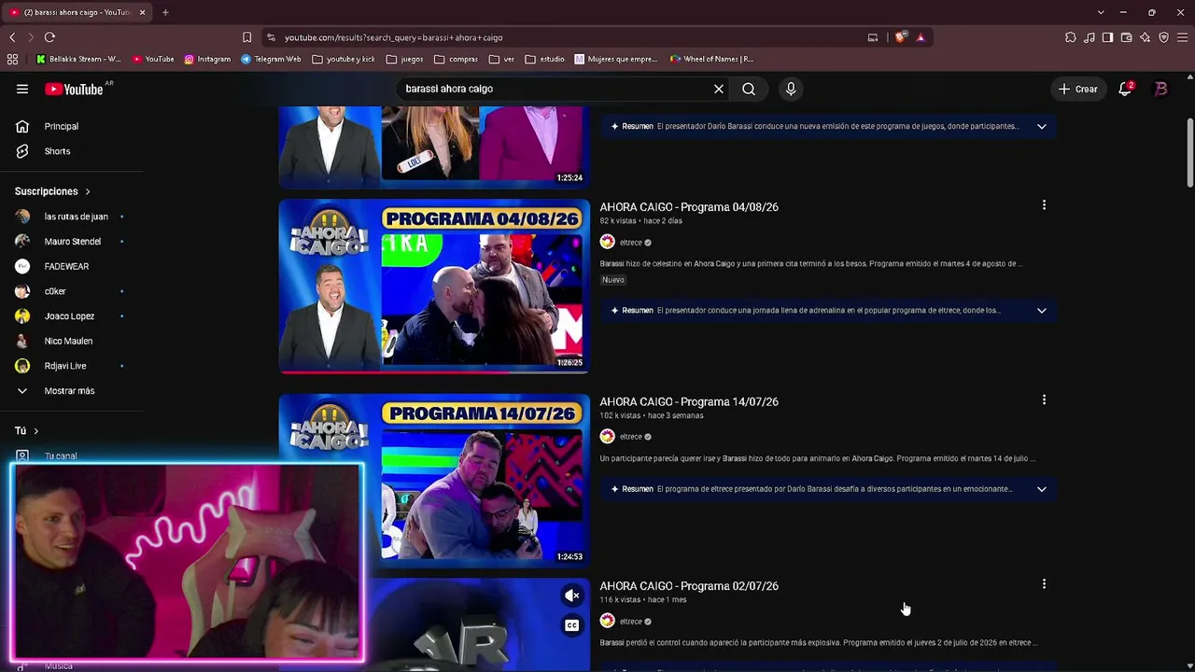
Task: Open the Crear upload menu
Action: click(1077, 89)
